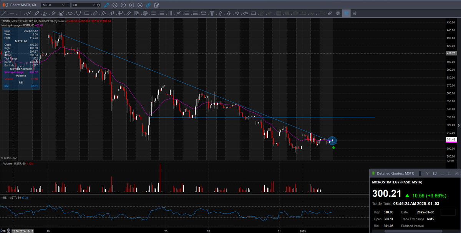The height and width of the screenshot is (233, 461).
Task: Select the concentric circles Fibonacci tool
Action: [x=145, y=13]
